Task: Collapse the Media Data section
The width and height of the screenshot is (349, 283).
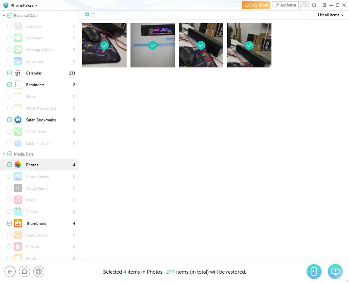Action: click(x=4, y=154)
